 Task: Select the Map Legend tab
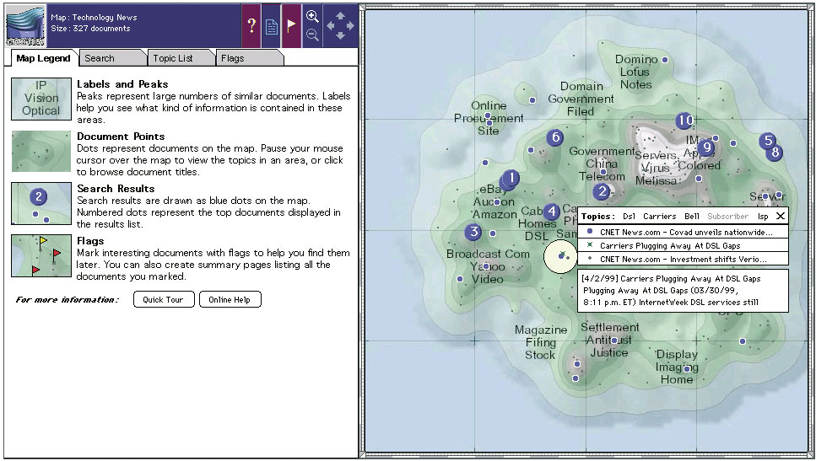(x=43, y=58)
